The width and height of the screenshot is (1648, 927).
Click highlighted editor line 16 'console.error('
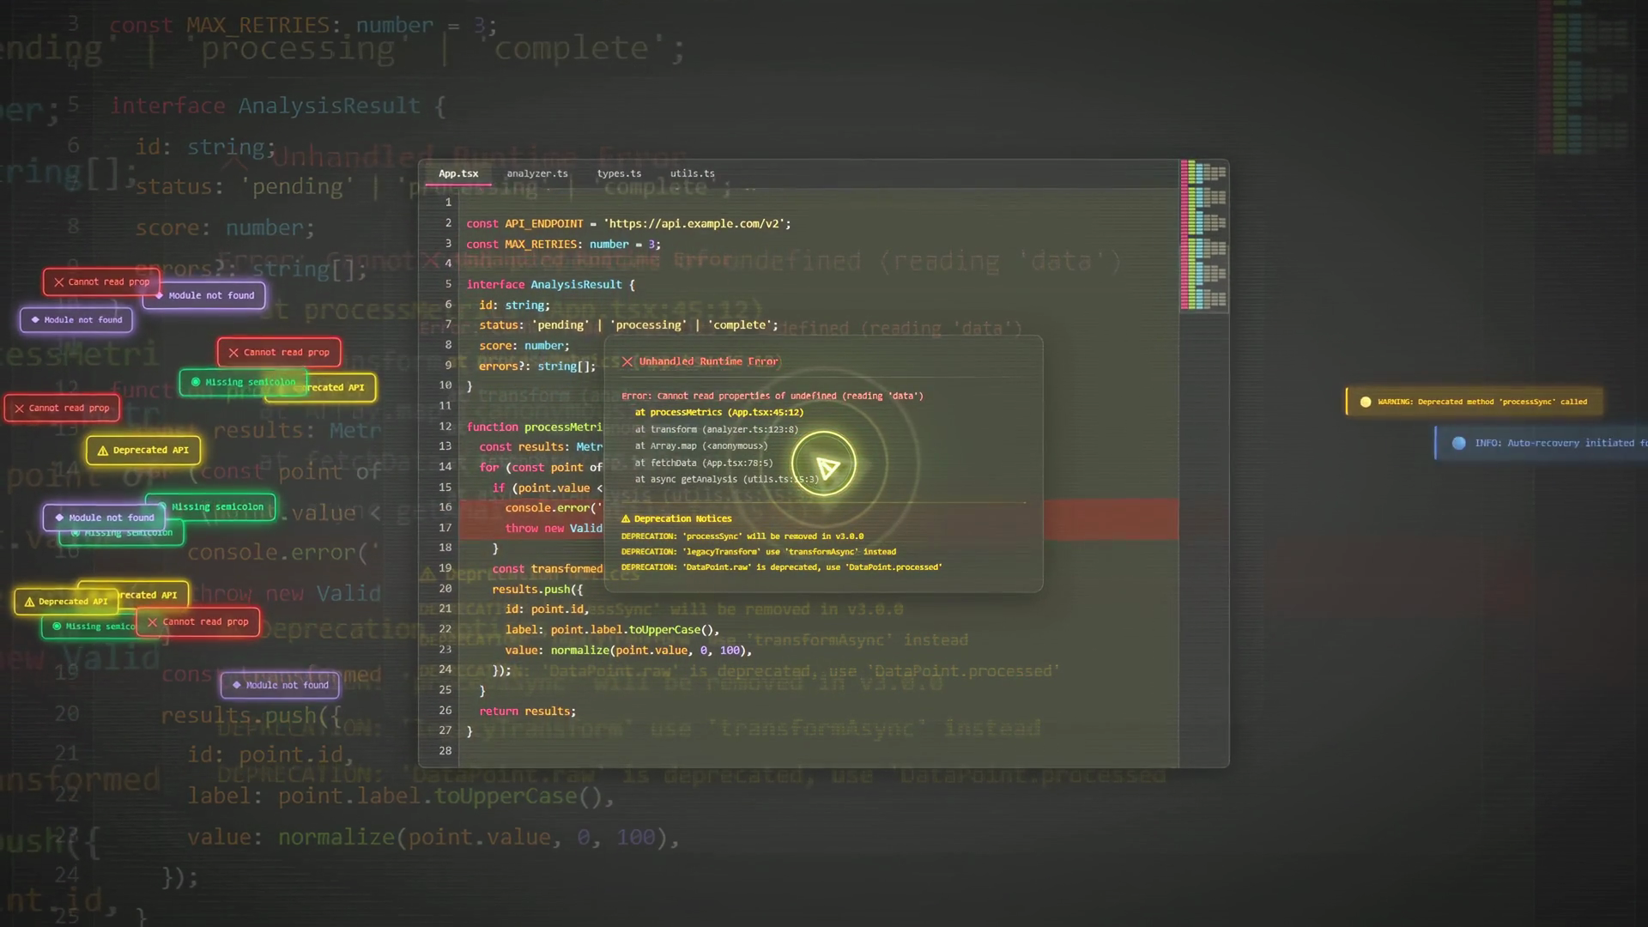[554, 508]
